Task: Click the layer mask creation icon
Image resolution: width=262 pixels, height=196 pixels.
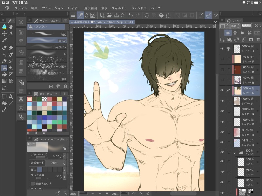Action: [x=251, y=40]
